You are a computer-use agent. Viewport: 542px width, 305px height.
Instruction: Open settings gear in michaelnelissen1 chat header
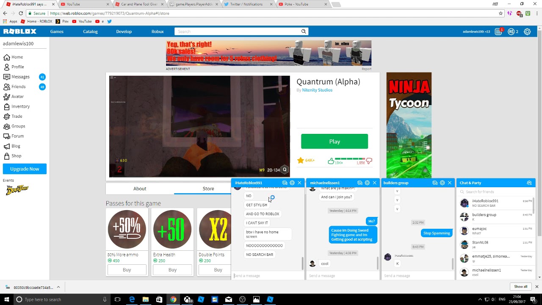[367, 183]
